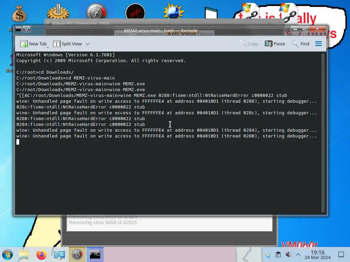Open the clipboard tray icon

tap(278, 254)
